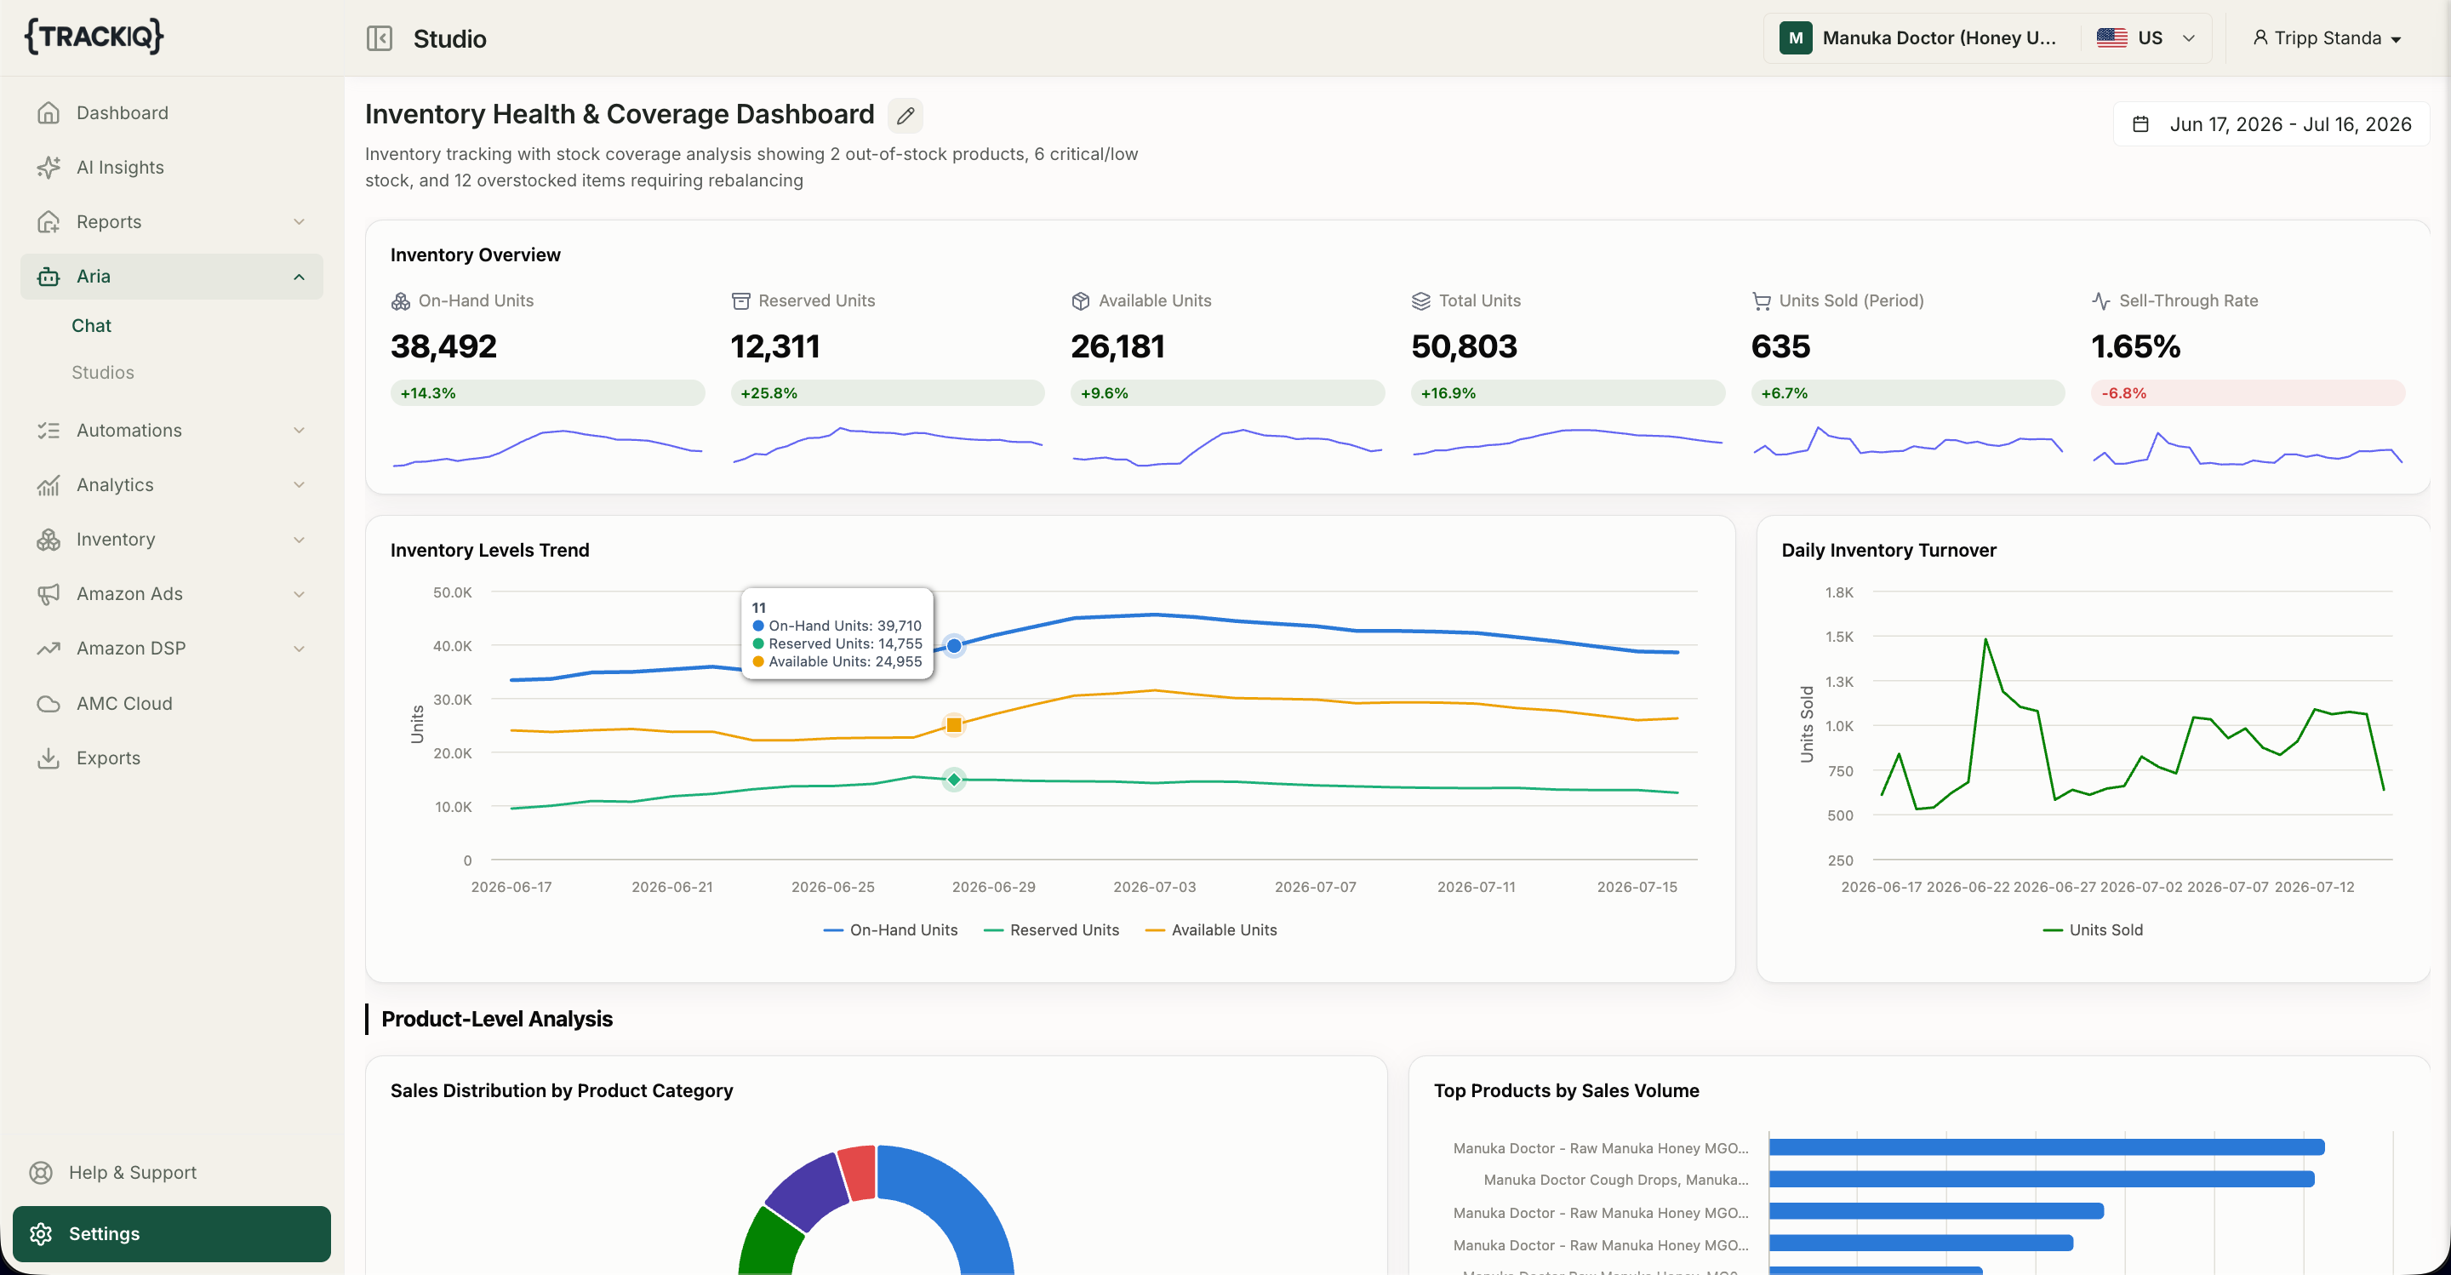The width and height of the screenshot is (2451, 1275).
Task: Open Exports download icon
Action: (x=49, y=758)
